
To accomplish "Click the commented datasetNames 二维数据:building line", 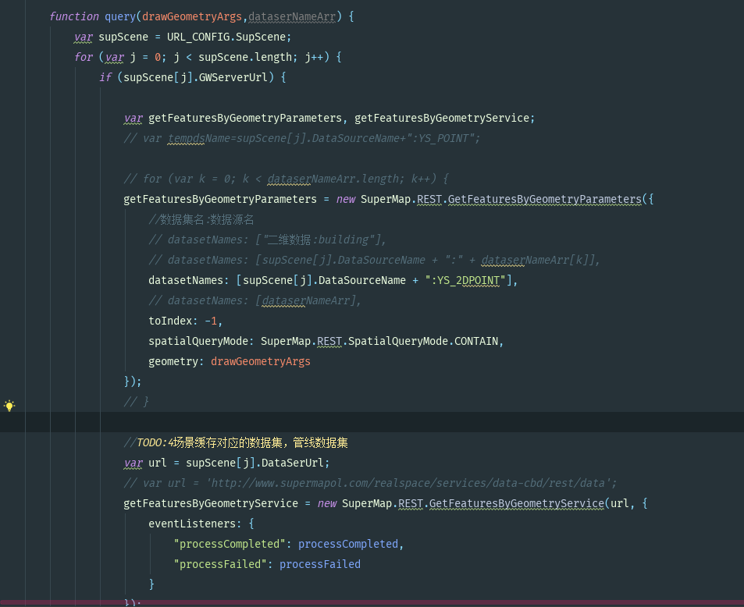I will (267, 240).
